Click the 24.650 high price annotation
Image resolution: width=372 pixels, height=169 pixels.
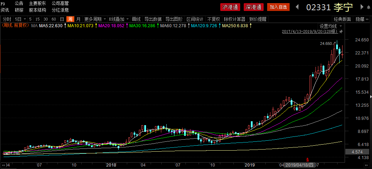(326, 43)
